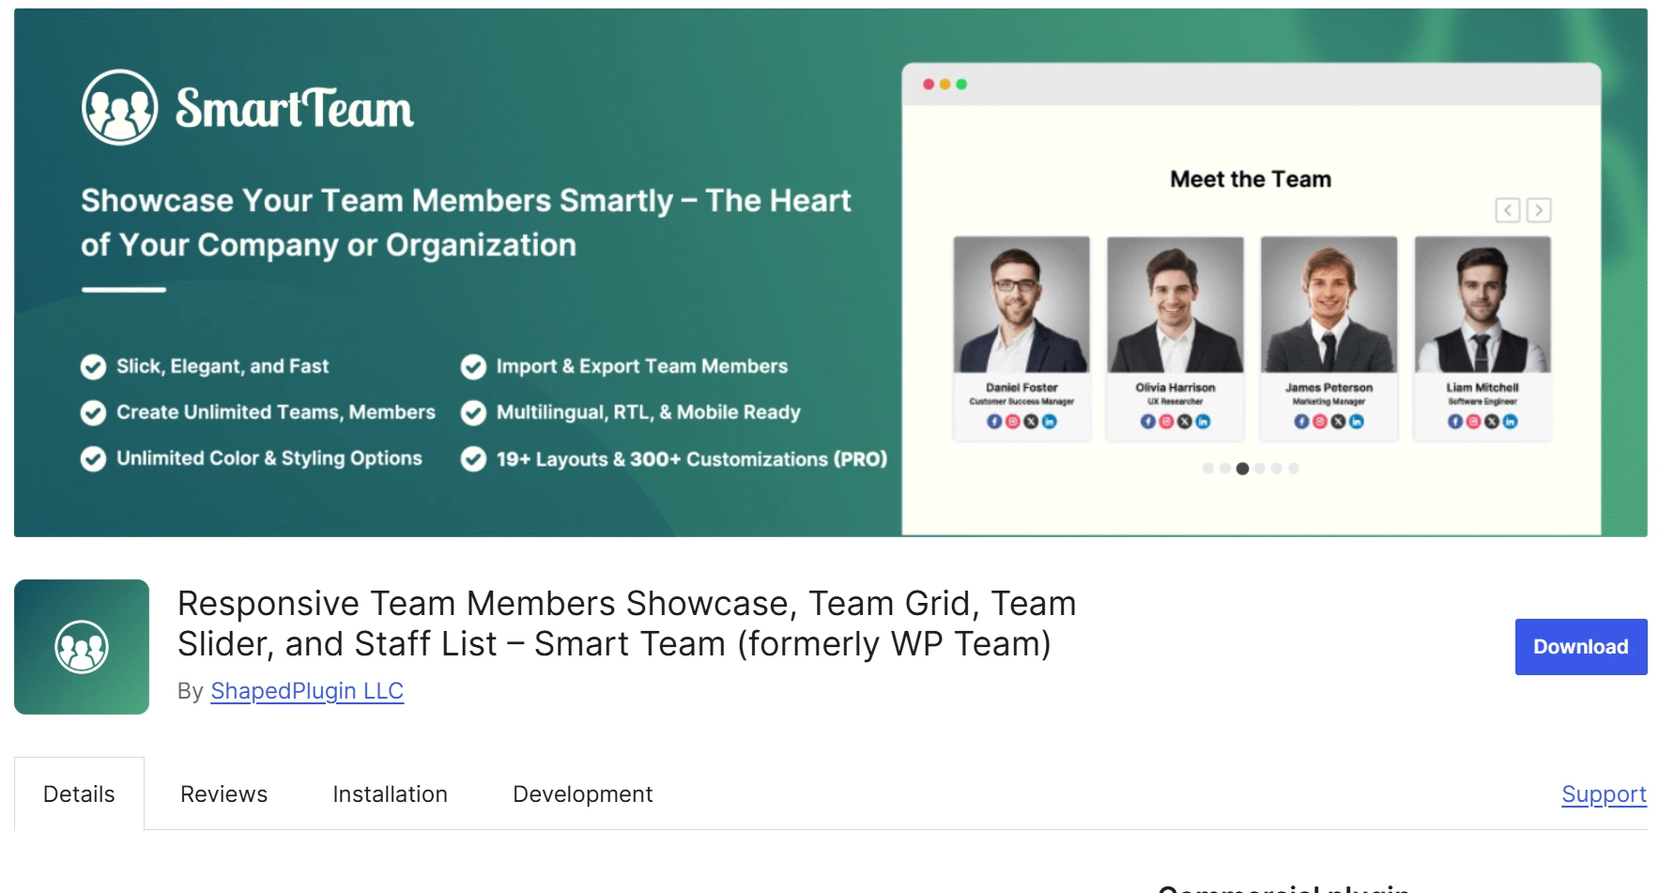Click Olivia Harrison's Facebook icon
Screen dimensions: 1659x893
click(1148, 422)
